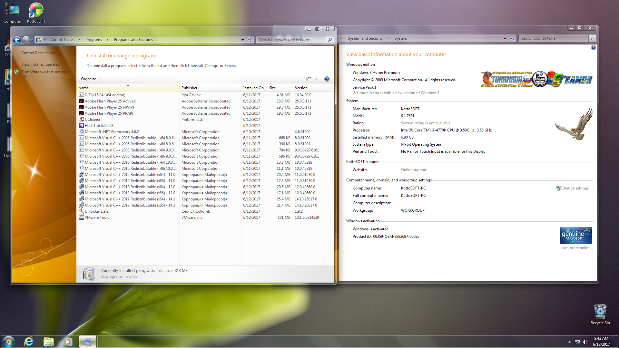Select Microsoft .NET Framework 4.6.2 icon

82,132
